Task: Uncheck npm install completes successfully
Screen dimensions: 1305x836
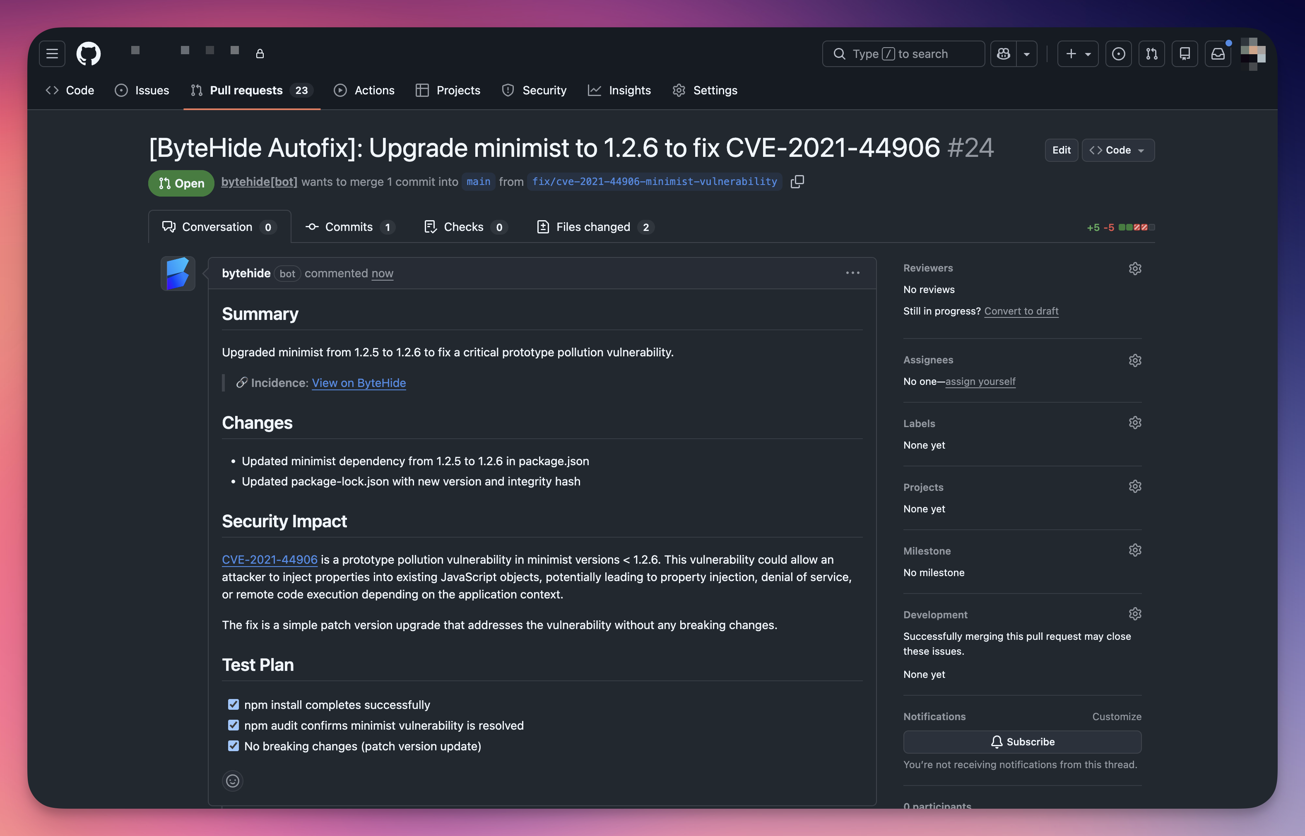Action: tap(234, 704)
